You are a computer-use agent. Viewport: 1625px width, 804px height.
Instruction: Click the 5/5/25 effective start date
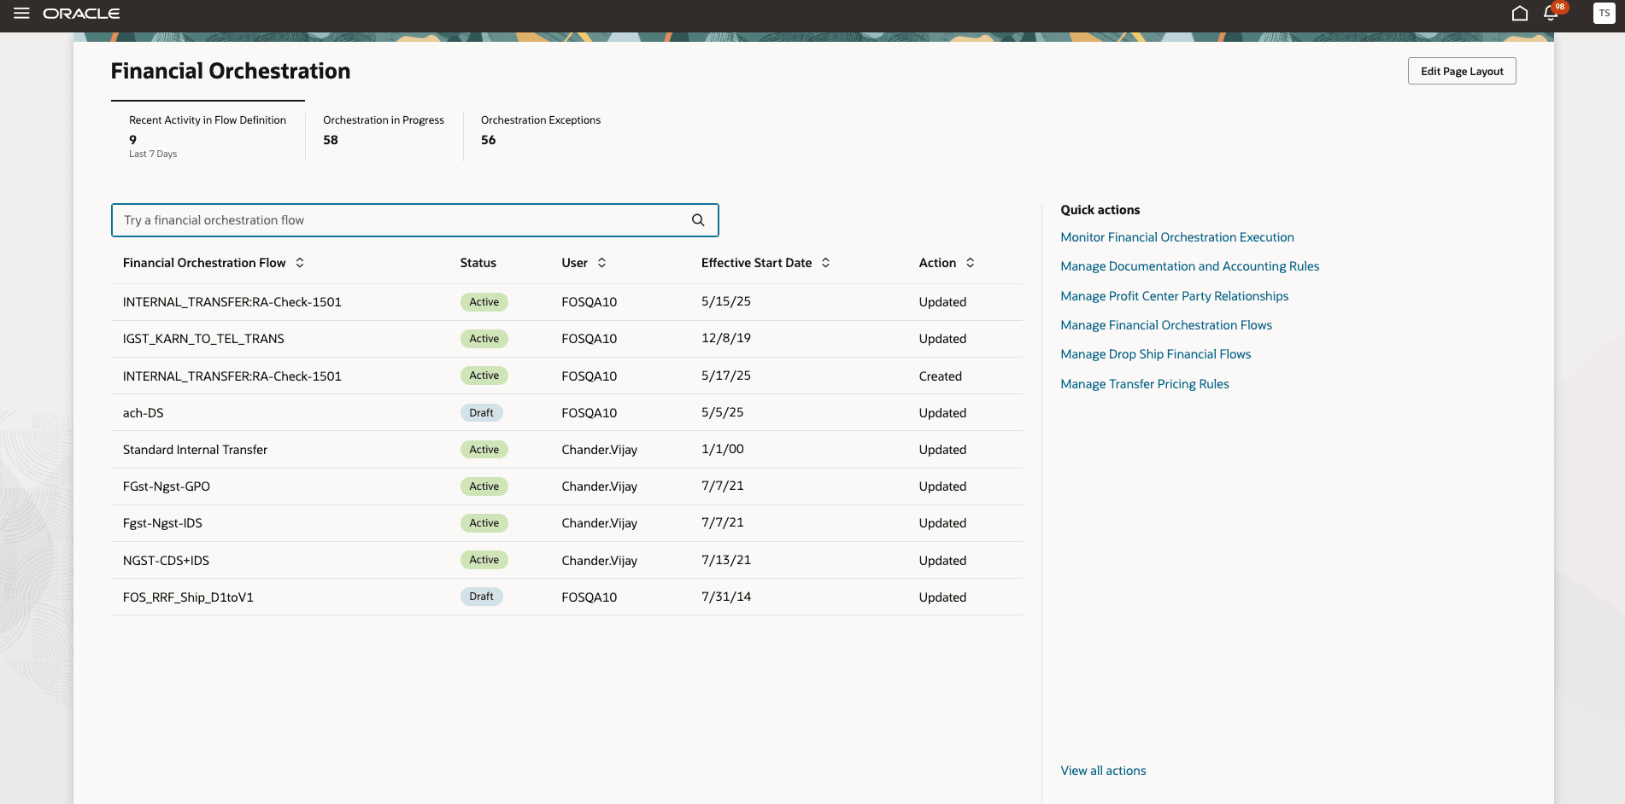tap(722, 412)
